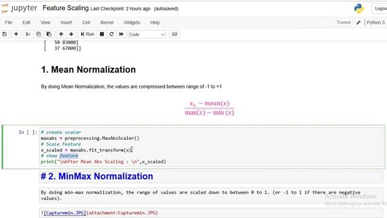The width and height of the screenshot is (387, 218).
Task: Open the File menu
Action: point(8,22)
